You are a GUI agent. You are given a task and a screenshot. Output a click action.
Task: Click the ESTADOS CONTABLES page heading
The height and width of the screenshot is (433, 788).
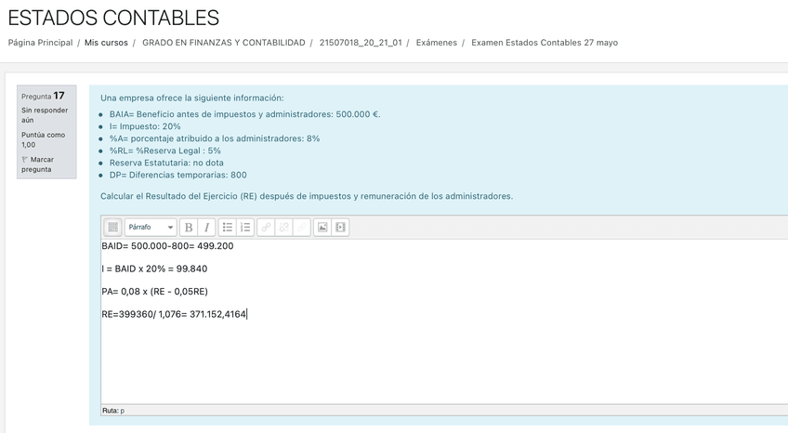coord(113,18)
